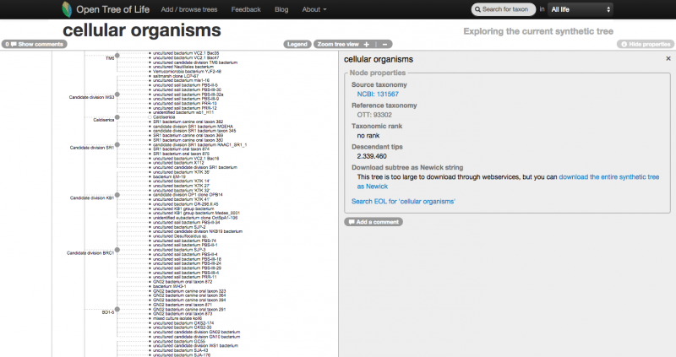Zoom in with the plus button
Image resolution: width=676 pixels, height=357 pixels.
(366, 44)
